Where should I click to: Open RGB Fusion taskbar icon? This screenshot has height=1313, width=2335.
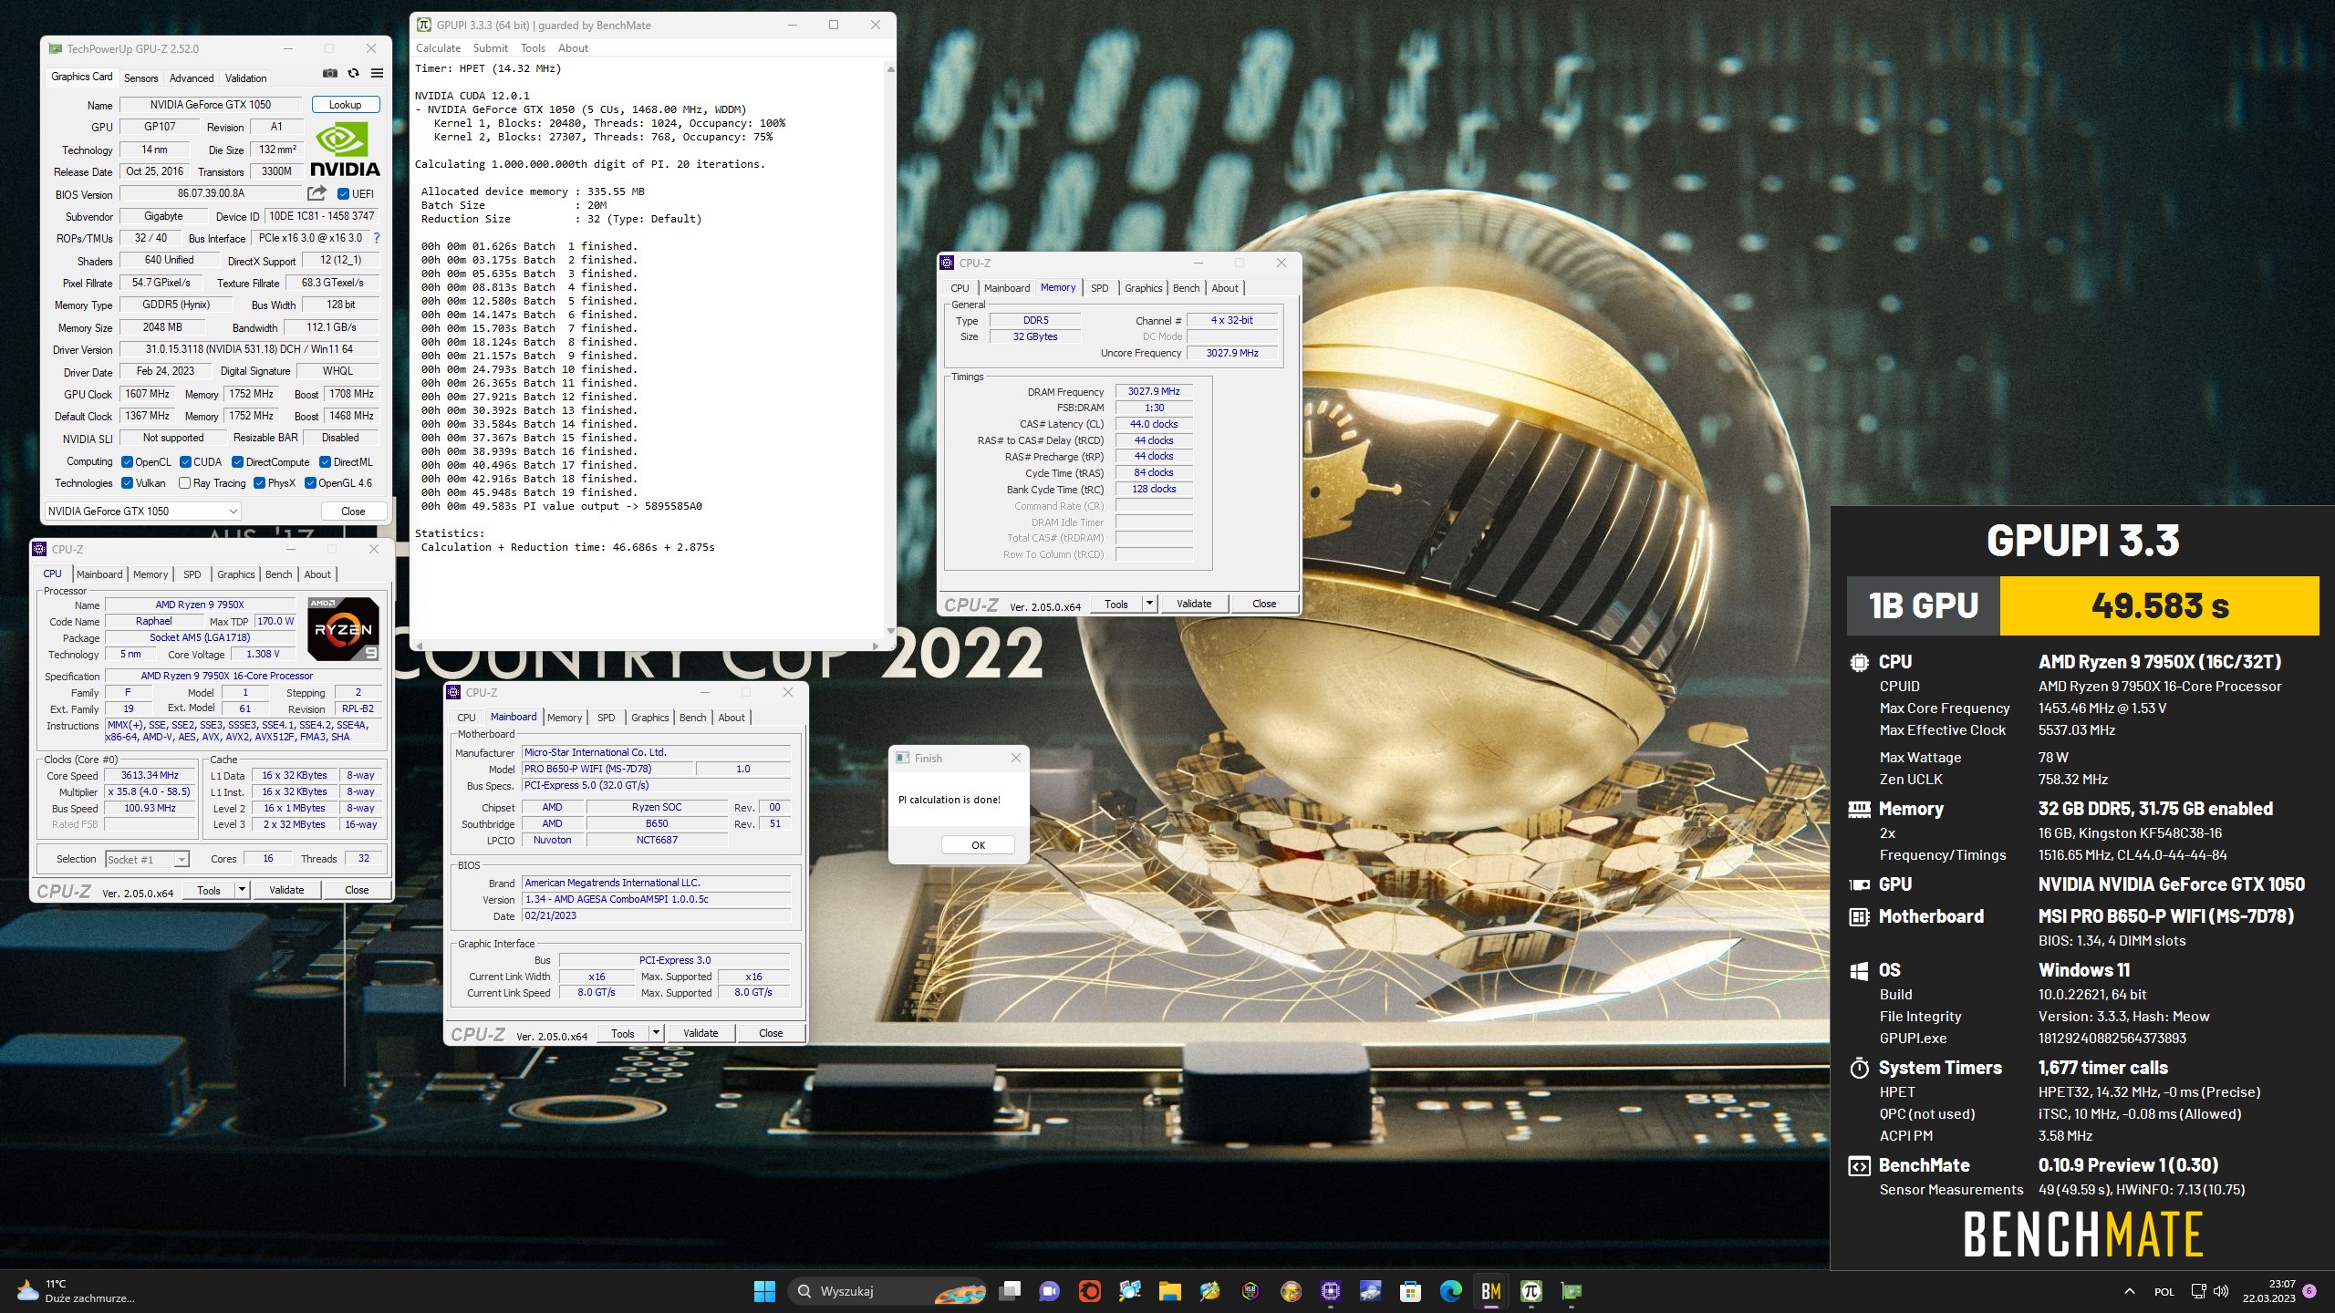click(1251, 1291)
